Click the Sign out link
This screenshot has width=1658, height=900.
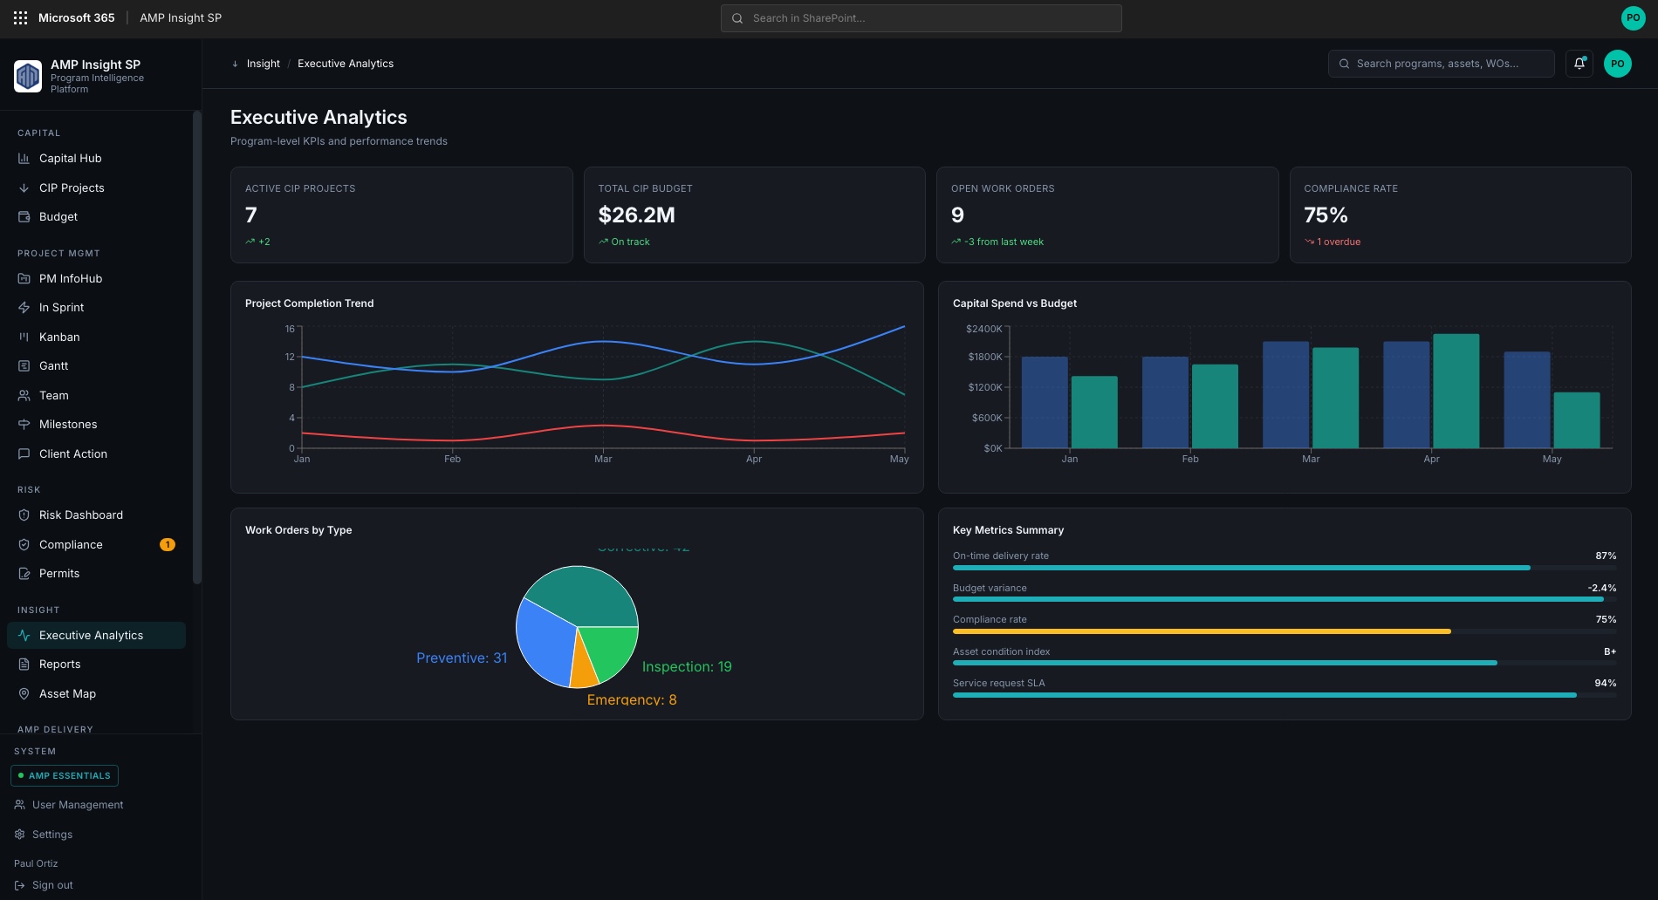coord(52,885)
